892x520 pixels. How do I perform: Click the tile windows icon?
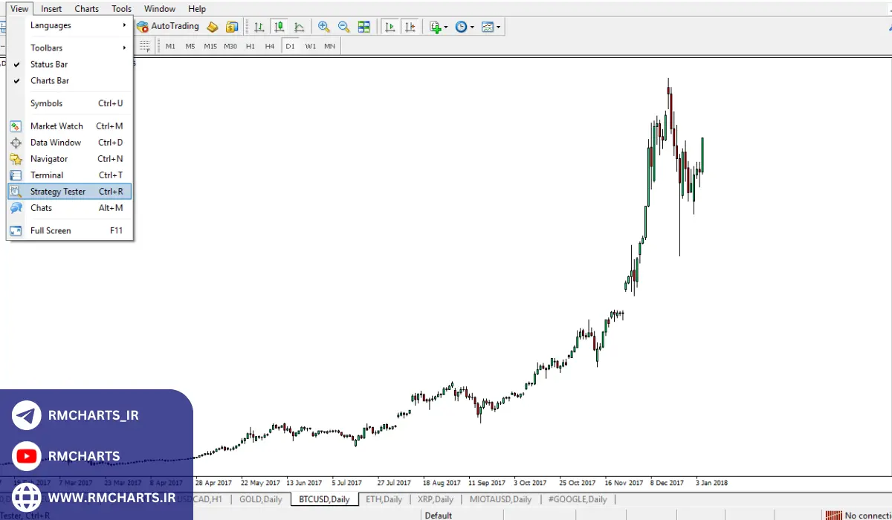tap(363, 27)
